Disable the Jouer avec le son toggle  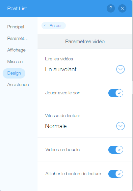116,93
